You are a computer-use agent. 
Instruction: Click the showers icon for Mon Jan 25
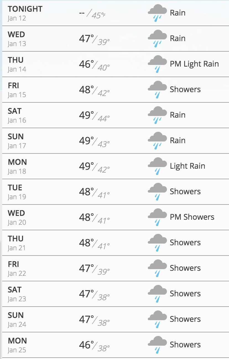(157, 345)
